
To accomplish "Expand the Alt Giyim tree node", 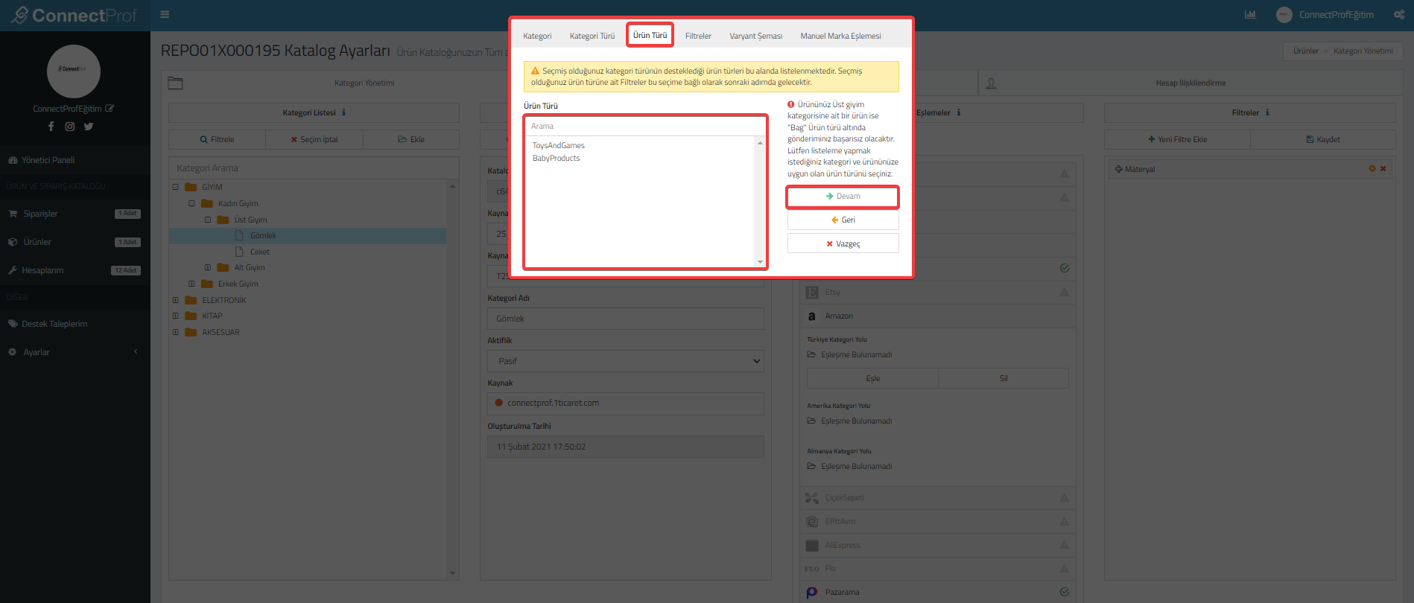I will [208, 267].
